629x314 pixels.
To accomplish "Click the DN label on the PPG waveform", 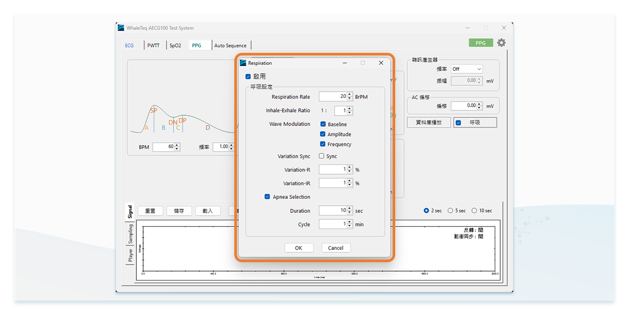I will click(173, 122).
